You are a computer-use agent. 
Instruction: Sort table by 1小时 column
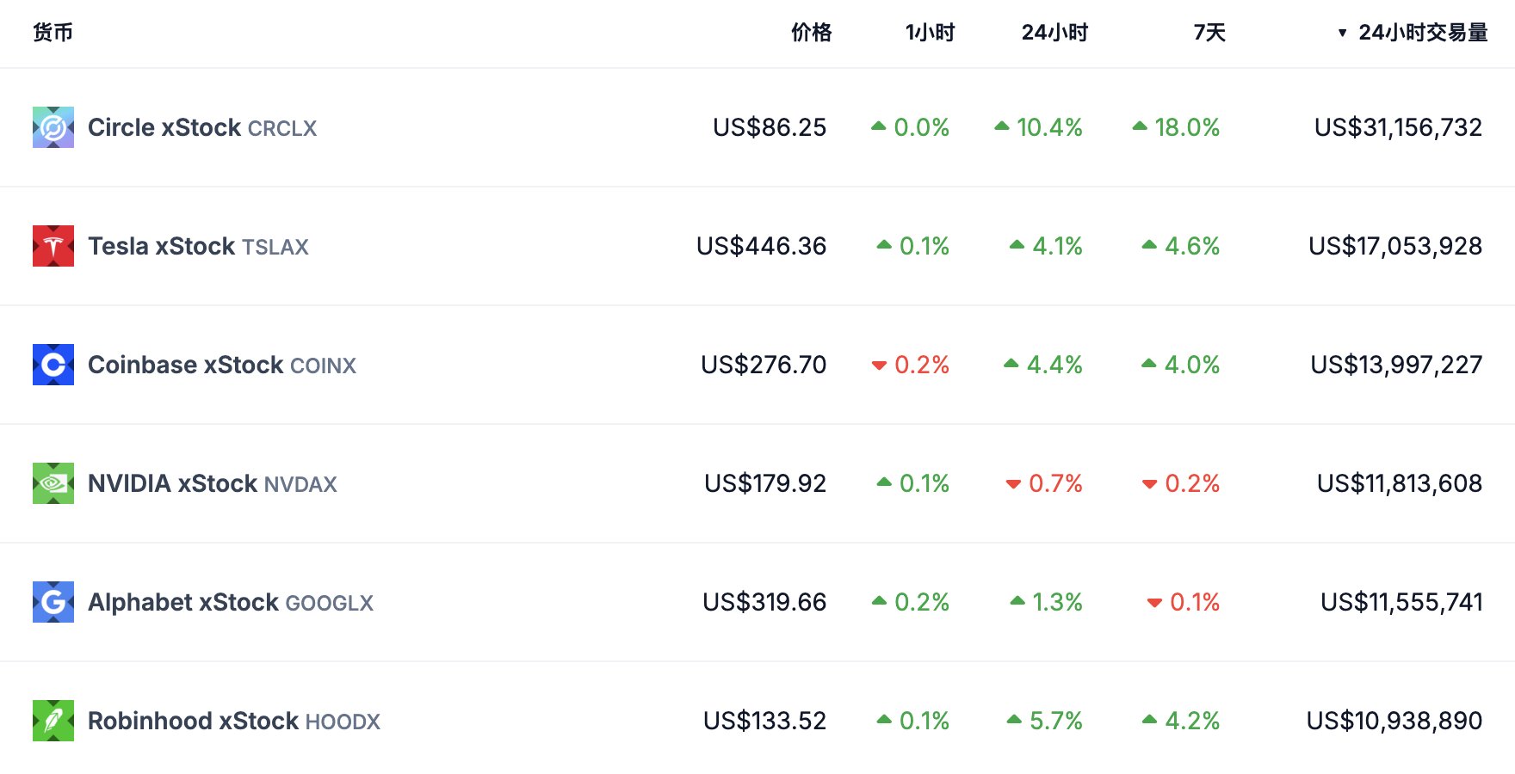coord(930,33)
